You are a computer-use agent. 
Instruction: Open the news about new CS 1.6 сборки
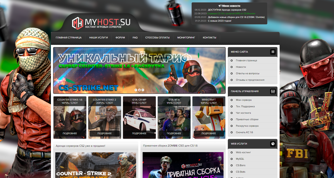236,17
